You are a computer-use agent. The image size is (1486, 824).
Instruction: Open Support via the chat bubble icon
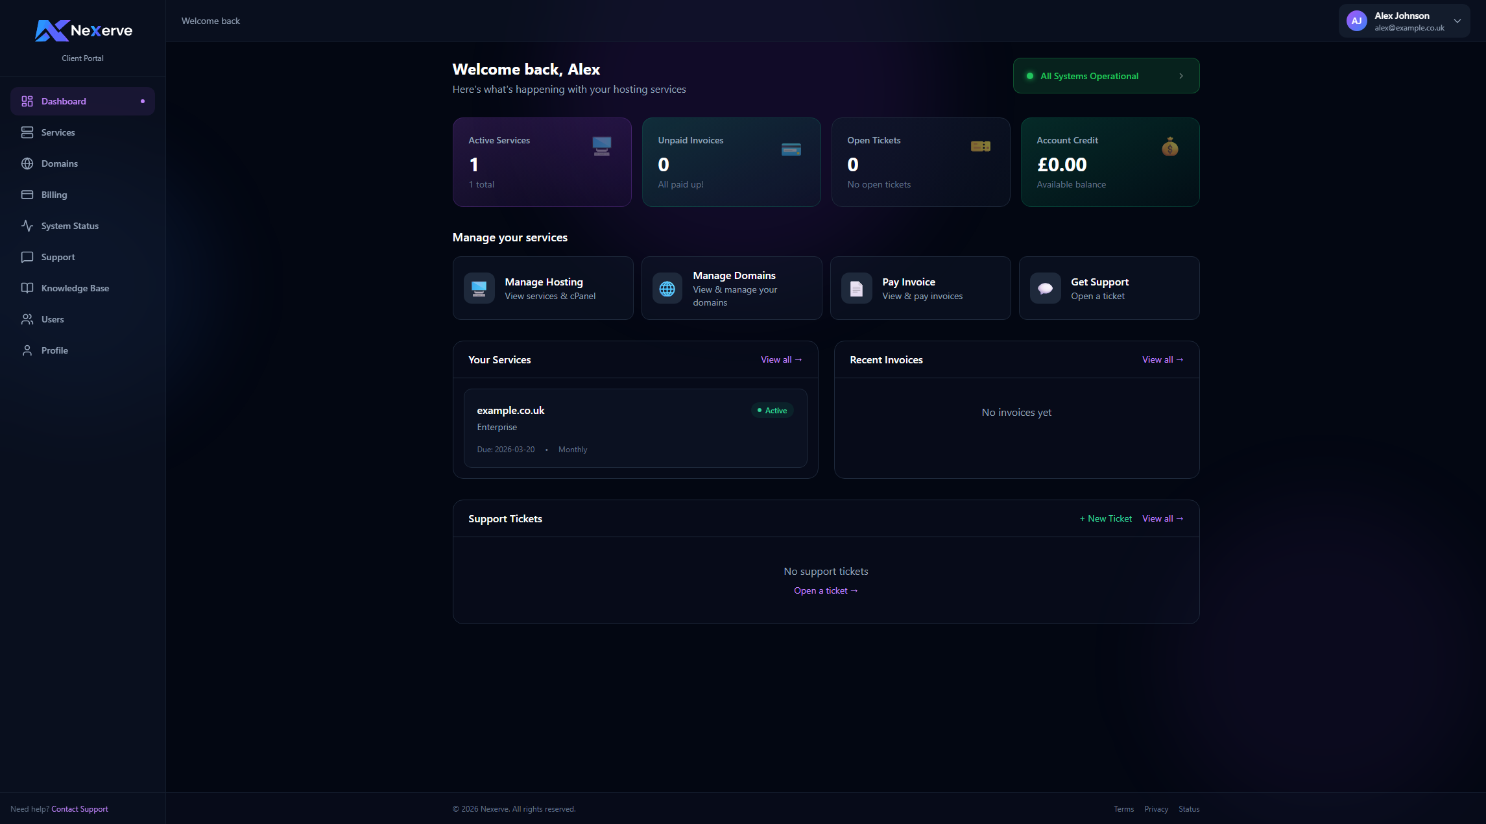(27, 257)
